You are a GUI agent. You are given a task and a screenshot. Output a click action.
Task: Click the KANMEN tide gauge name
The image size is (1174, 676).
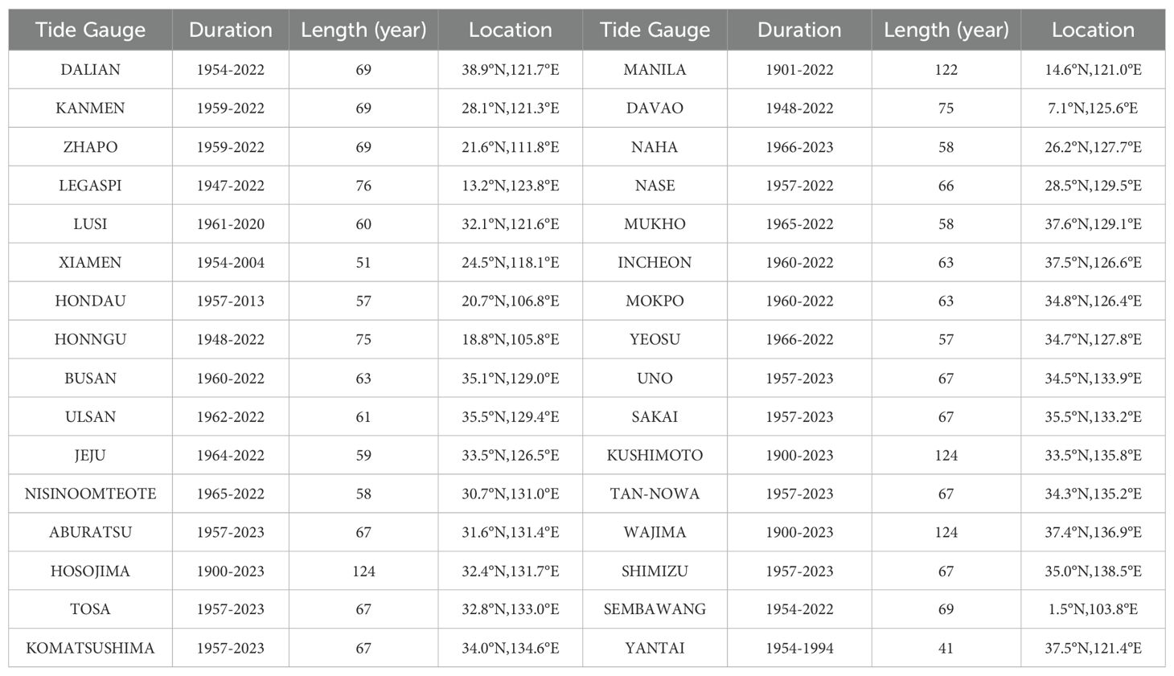tap(90, 109)
